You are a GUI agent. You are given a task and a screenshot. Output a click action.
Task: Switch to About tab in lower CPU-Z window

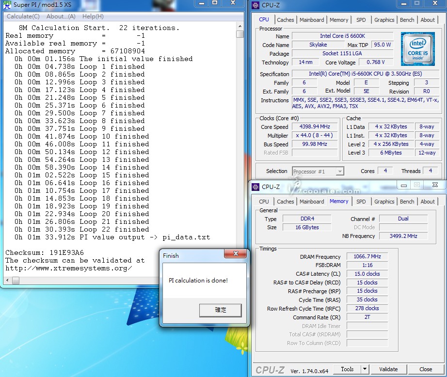[428, 202]
